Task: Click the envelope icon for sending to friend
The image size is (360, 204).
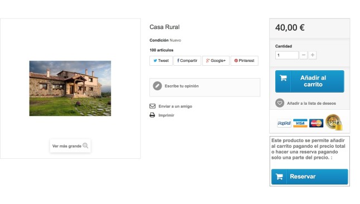Action: pyautogui.click(x=153, y=106)
